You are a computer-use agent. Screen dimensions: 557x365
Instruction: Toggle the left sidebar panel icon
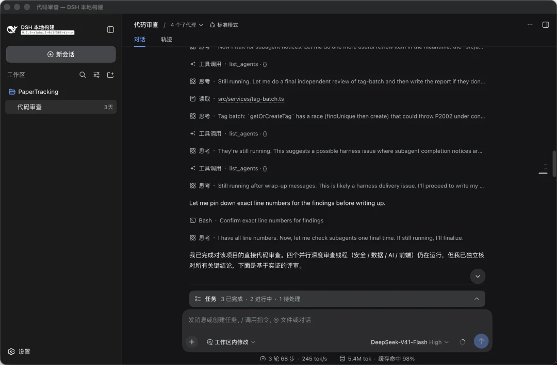coord(110,29)
